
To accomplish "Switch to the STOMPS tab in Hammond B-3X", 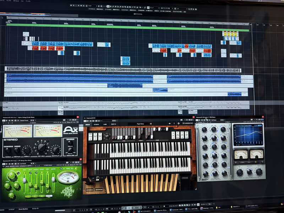I will 96,125.
